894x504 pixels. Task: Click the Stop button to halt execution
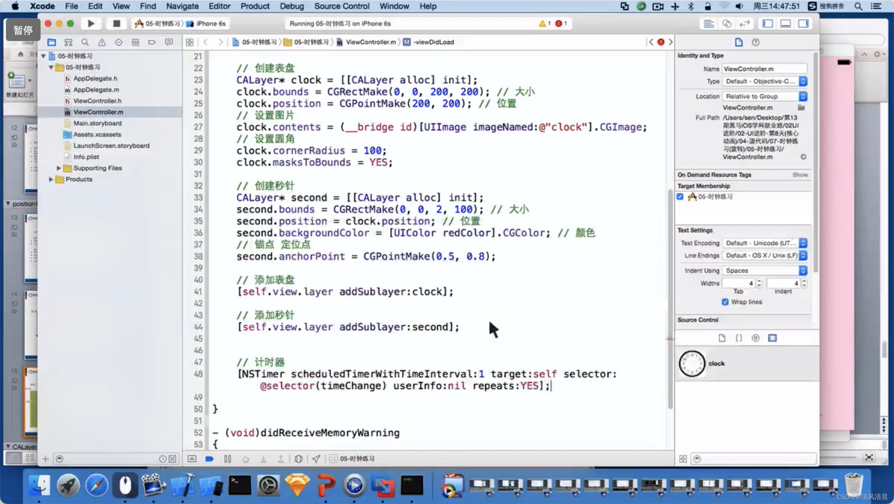click(x=116, y=23)
